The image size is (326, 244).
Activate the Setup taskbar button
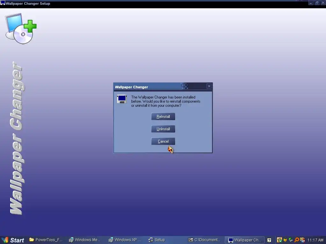(157, 240)
